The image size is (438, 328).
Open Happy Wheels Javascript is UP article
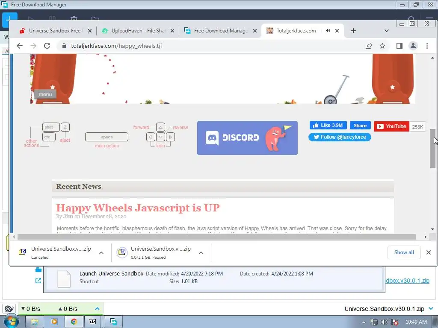tap(138, 208)
